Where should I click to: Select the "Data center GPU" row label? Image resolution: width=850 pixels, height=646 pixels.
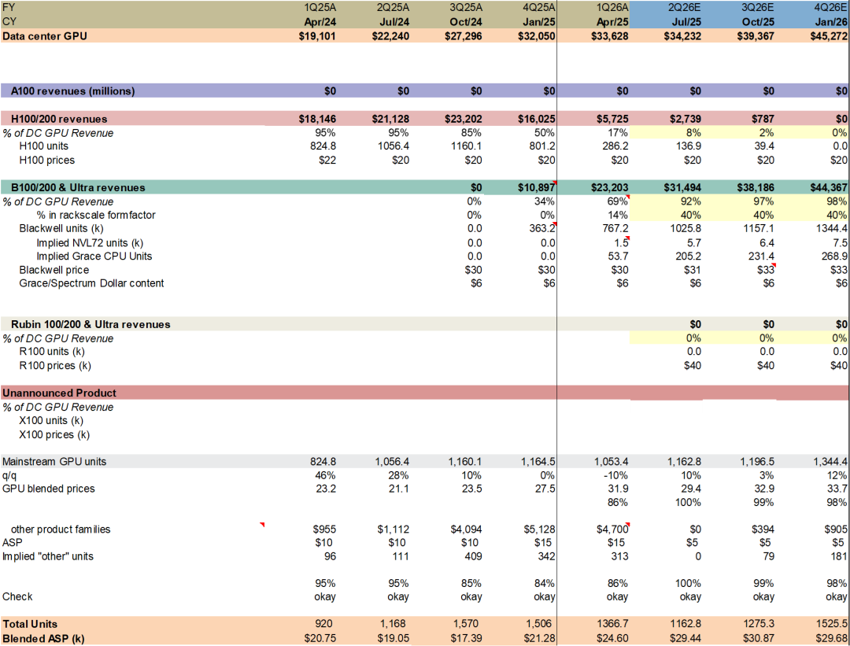coord(44,36)
